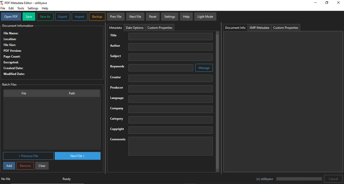Select the Metadata tab

point(116,28)
